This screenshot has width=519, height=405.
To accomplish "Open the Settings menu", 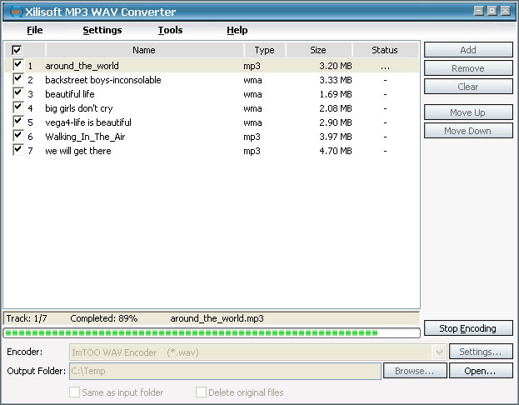I will click(x=102, y=30).
